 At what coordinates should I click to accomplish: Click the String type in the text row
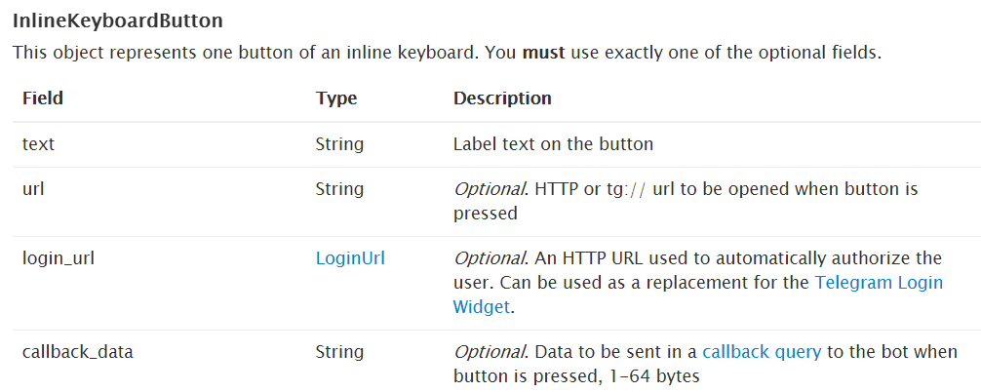339,144
